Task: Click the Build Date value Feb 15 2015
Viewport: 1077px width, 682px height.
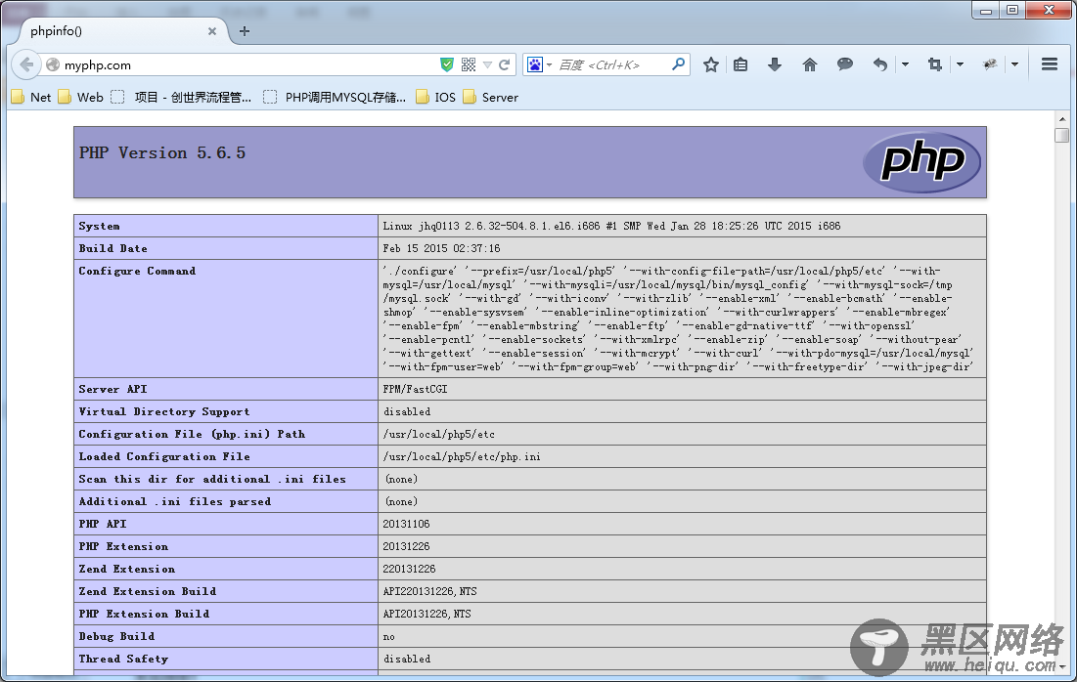Action: pyautogui.click(x=441, y=248)
